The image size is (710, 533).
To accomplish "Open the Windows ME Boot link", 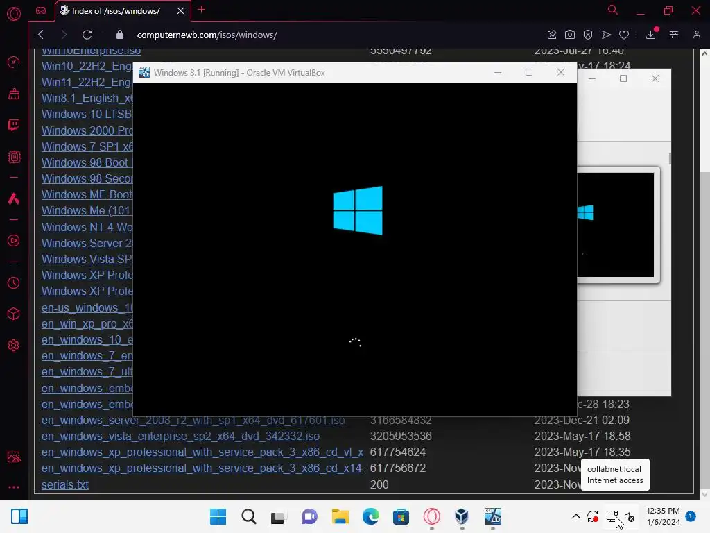I will pyautogui.click(x=87, y=194).
